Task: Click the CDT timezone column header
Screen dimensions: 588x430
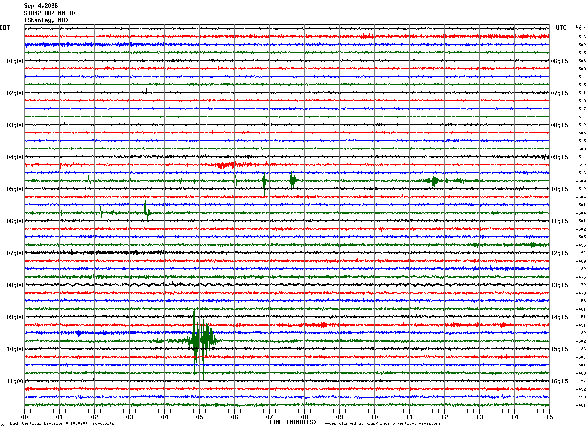Action: click(x=5, y=28)
